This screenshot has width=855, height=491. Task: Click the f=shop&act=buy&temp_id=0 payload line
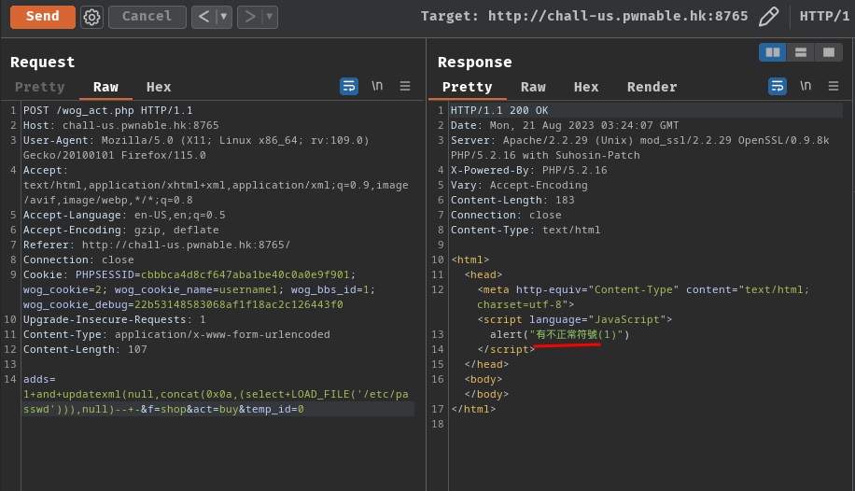click(x=222, y=409)
